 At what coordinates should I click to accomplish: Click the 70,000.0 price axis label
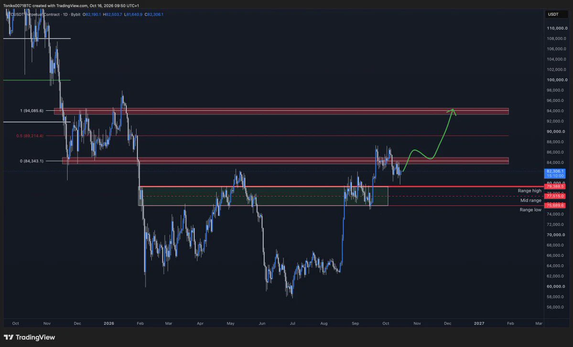tap(556, 235)
